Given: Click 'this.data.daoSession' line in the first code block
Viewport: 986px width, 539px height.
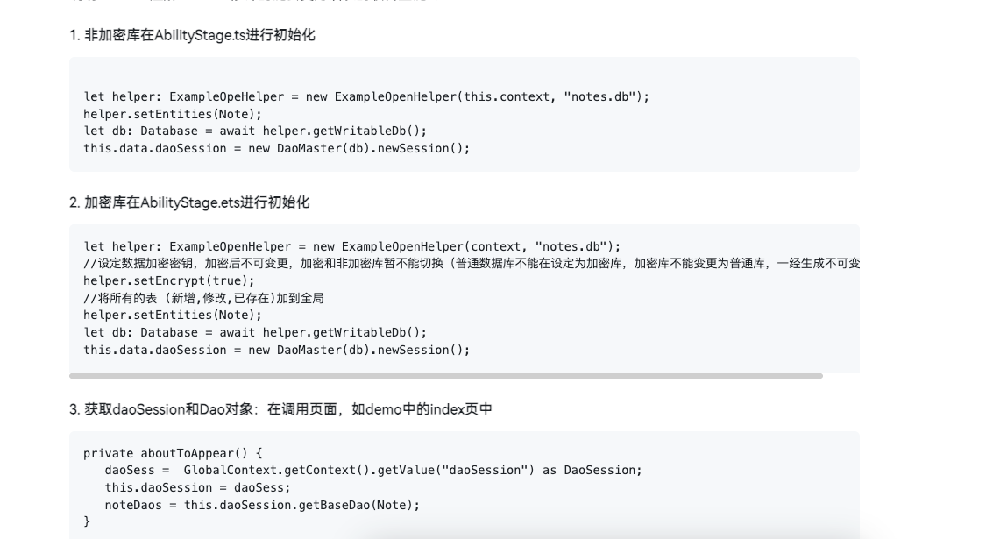Looking at the screenshot, I should pyautogui.click(x=277, y=148).
